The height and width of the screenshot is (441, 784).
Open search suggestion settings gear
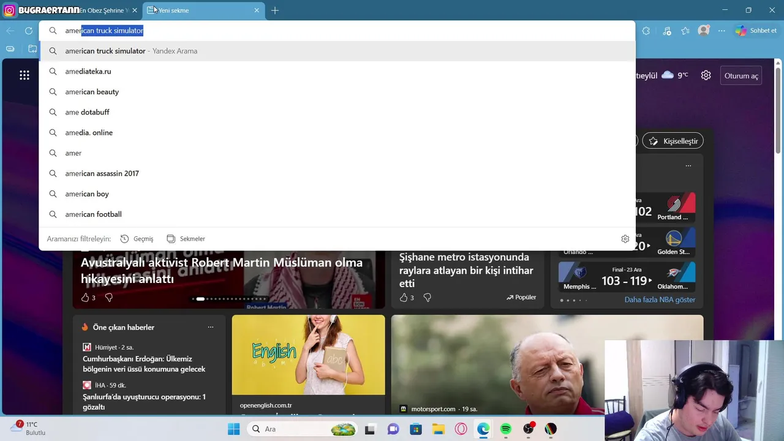pyautogui.click(x=625, y=239)
